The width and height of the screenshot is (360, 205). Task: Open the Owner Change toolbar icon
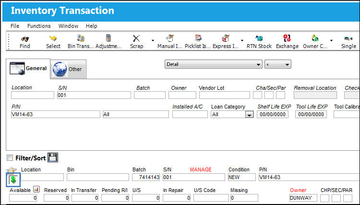[x=315, y=38]
